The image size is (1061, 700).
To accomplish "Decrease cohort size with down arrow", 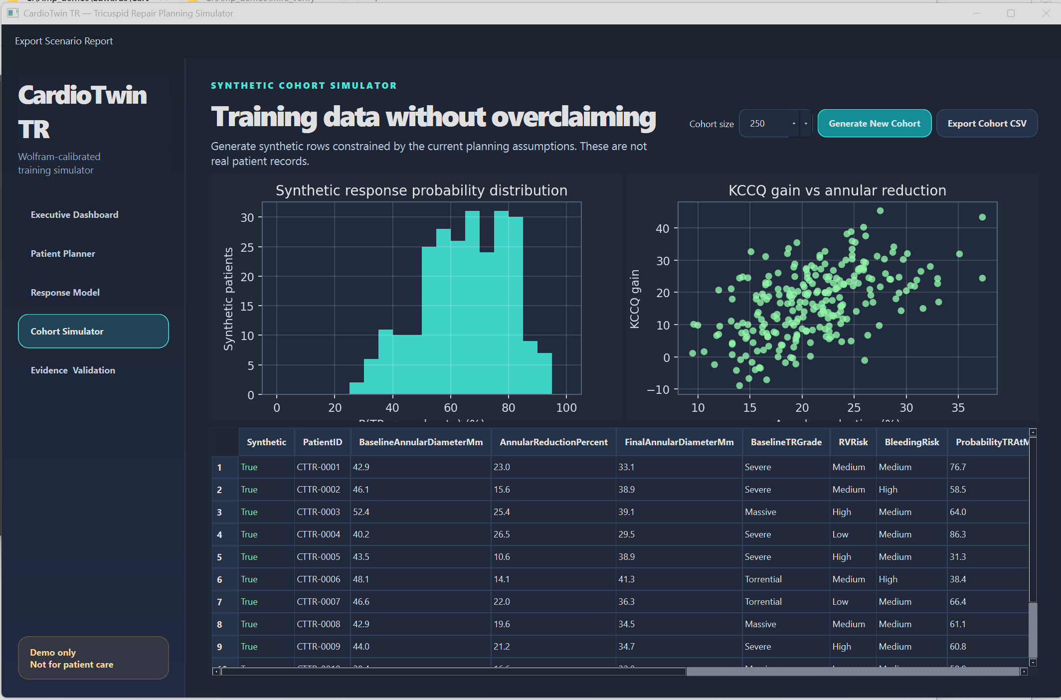I will (806, 123).
